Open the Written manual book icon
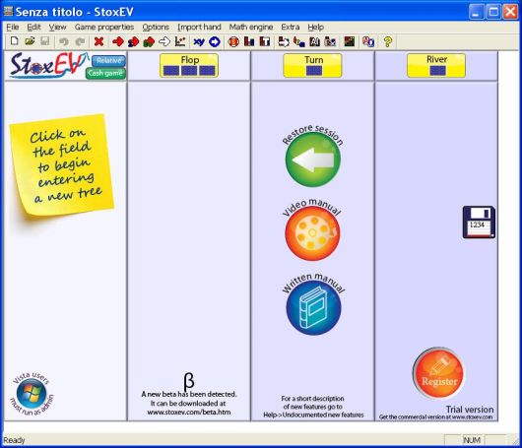522x448 pixels. pyautogui.click(x=313, y=307)
